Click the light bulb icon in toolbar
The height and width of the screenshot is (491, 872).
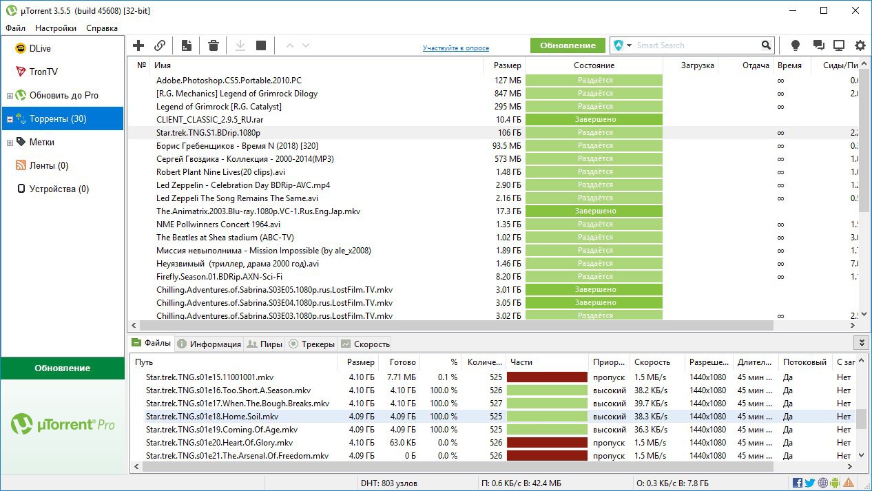tap(796, 45)
